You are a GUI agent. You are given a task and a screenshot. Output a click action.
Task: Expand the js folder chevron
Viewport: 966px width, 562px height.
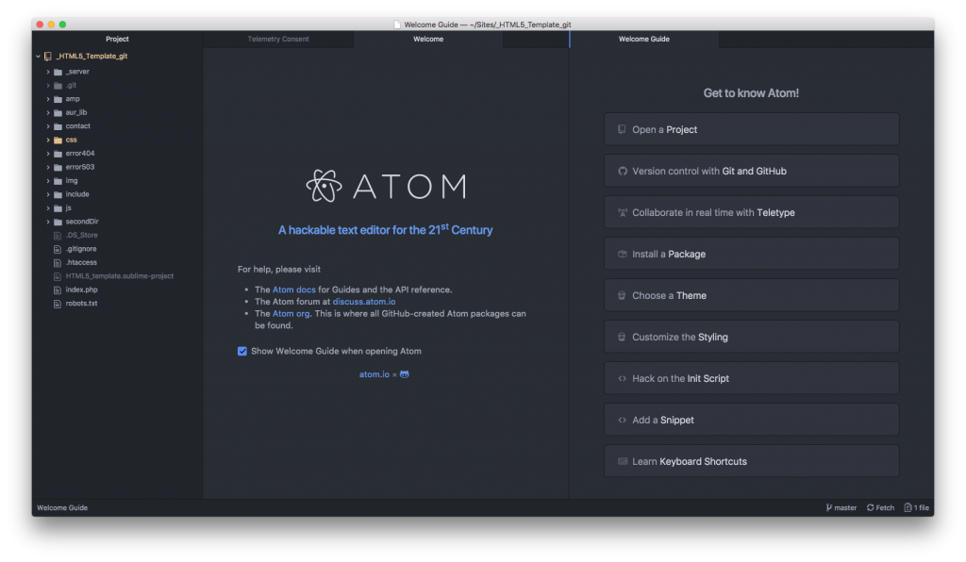point(48,208)
